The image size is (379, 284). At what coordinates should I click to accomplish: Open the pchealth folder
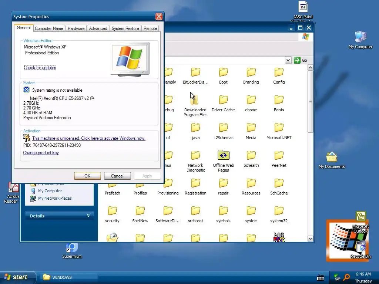coord(251,159)
